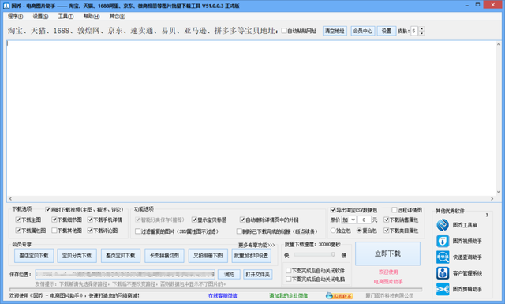Image resolution: width=505 pixels, height=304 pixels.
Task: Toggle 自动删除详情页中的外链 checkbox
Action: [x=242, y=220]
